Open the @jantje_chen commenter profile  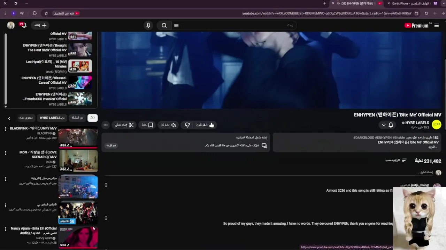pos(420,185)
